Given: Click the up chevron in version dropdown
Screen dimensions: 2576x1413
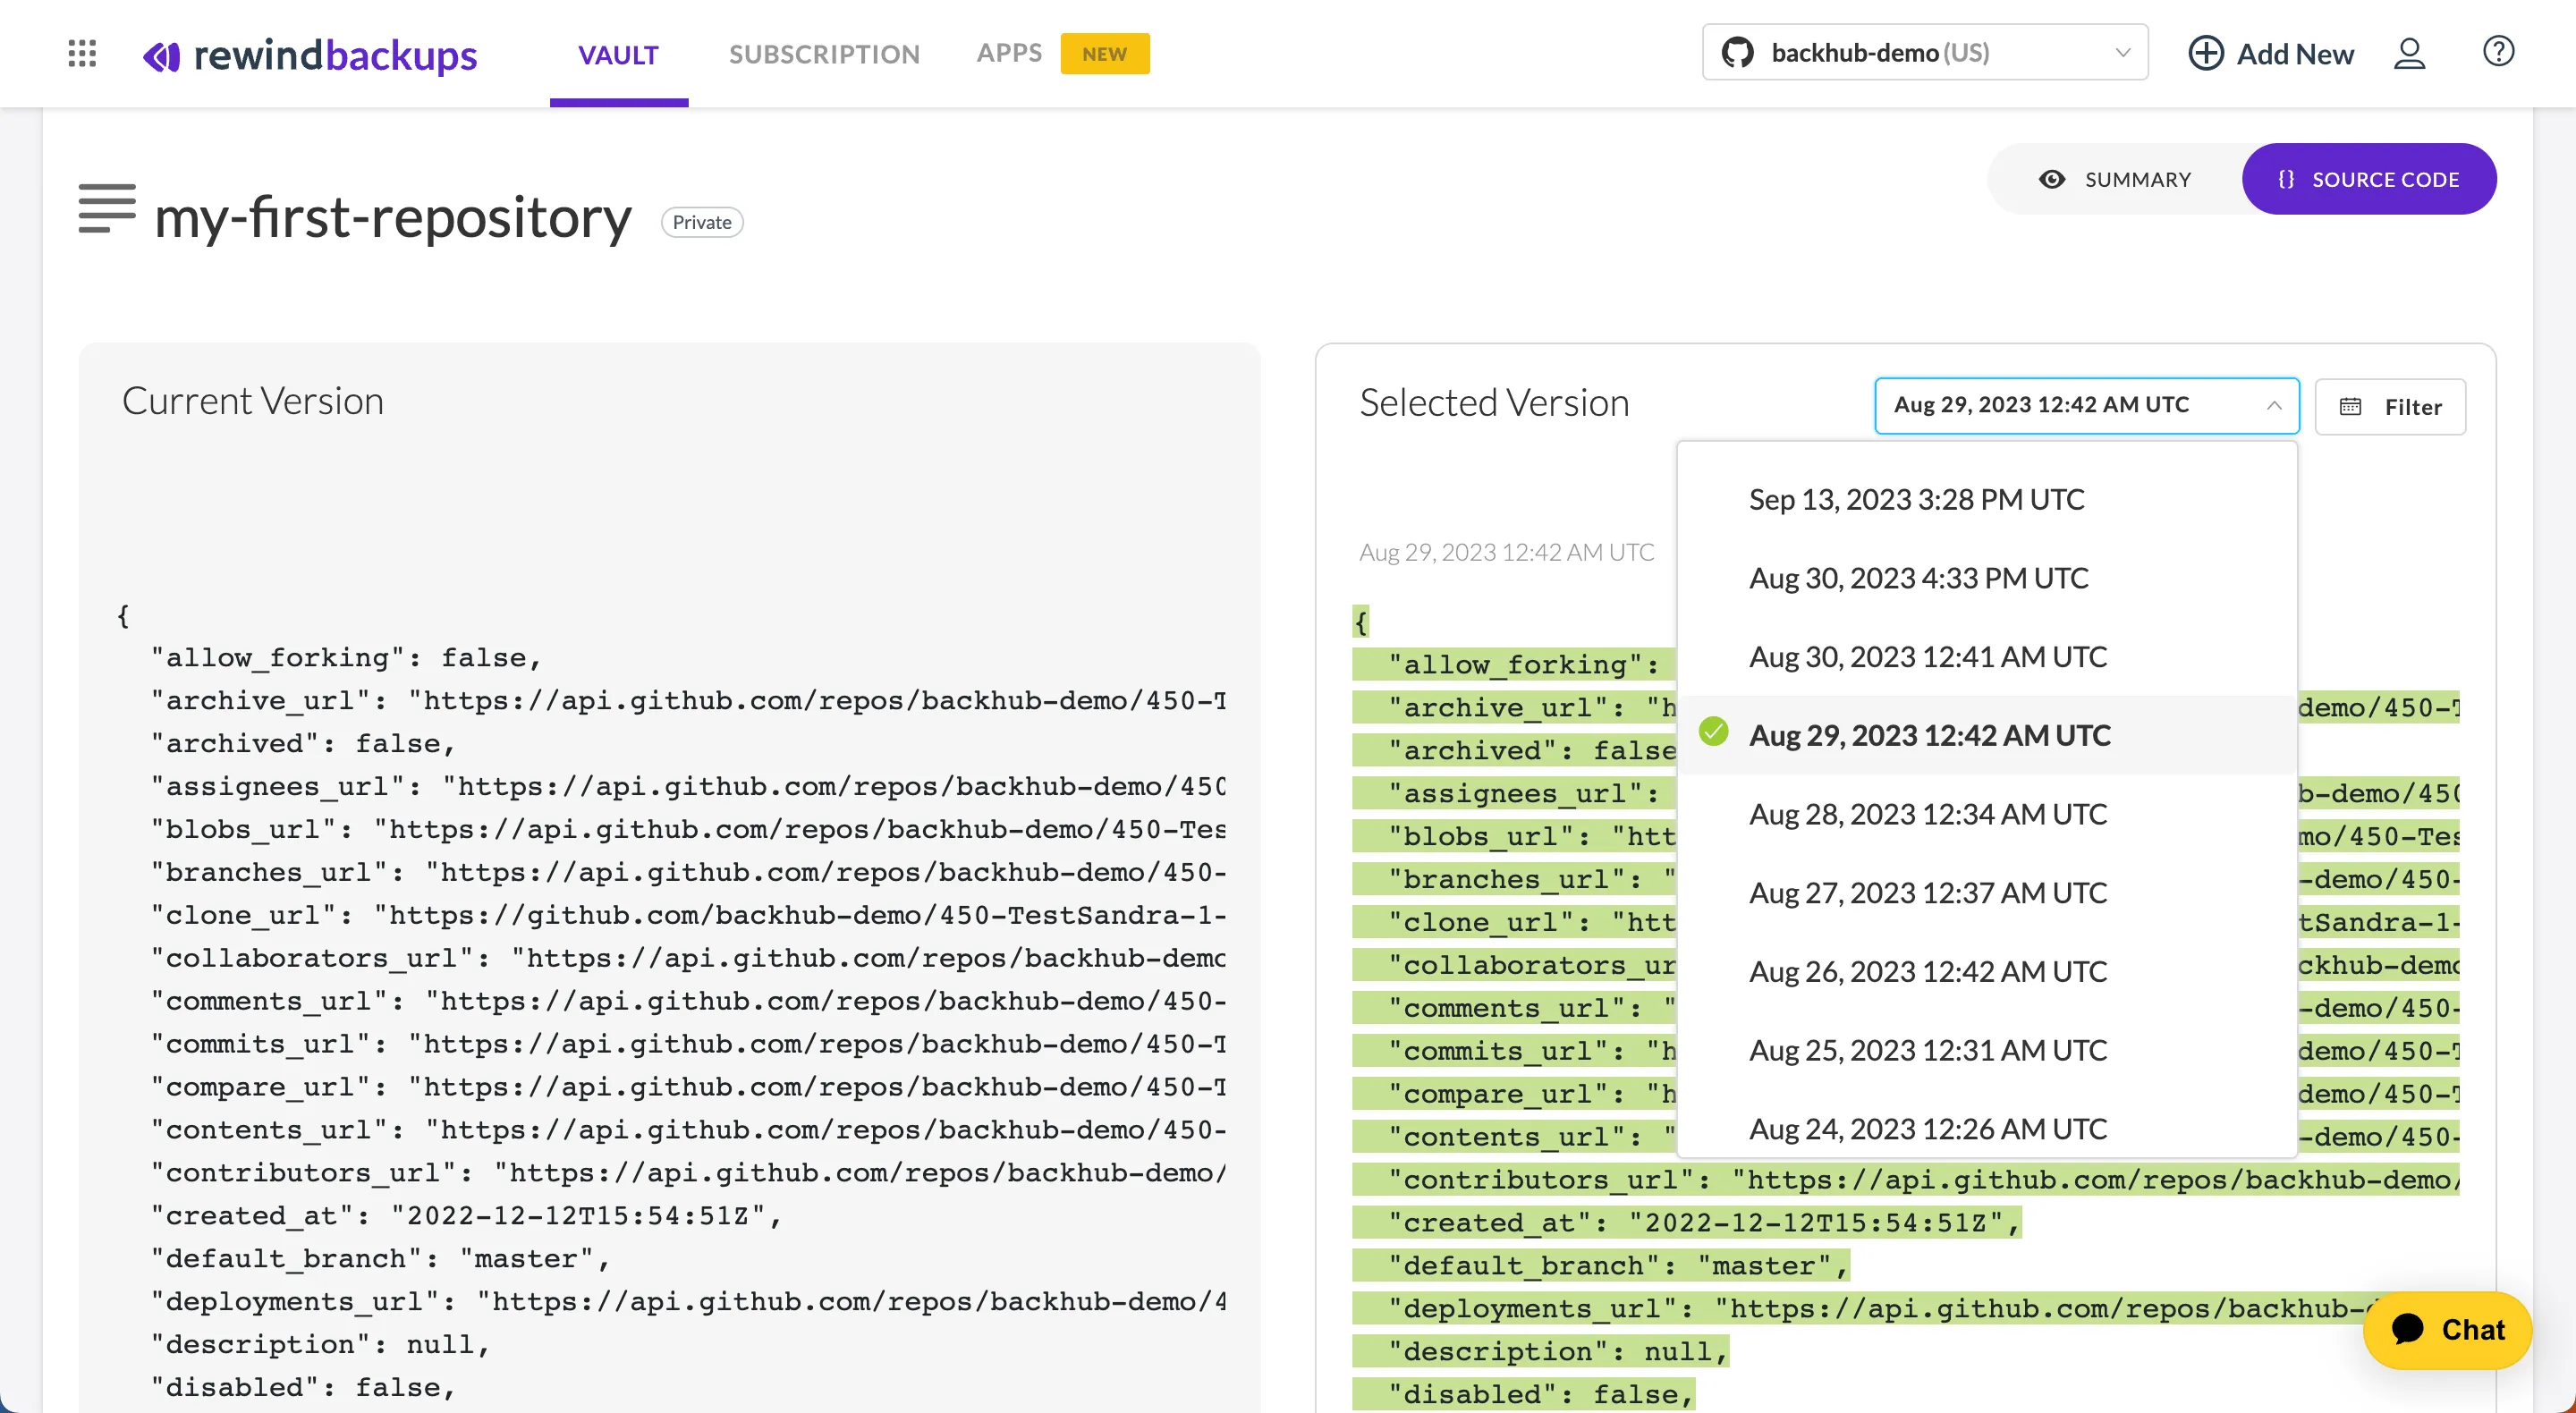Looking at the screenshot, I should pos(2273,406).
